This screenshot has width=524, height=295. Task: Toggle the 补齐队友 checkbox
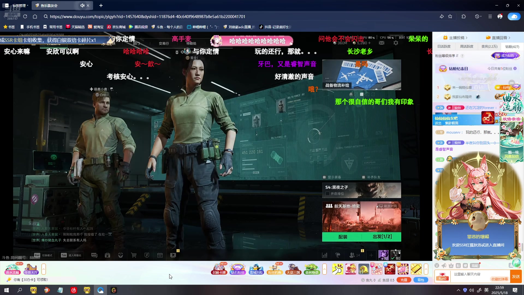364,177
